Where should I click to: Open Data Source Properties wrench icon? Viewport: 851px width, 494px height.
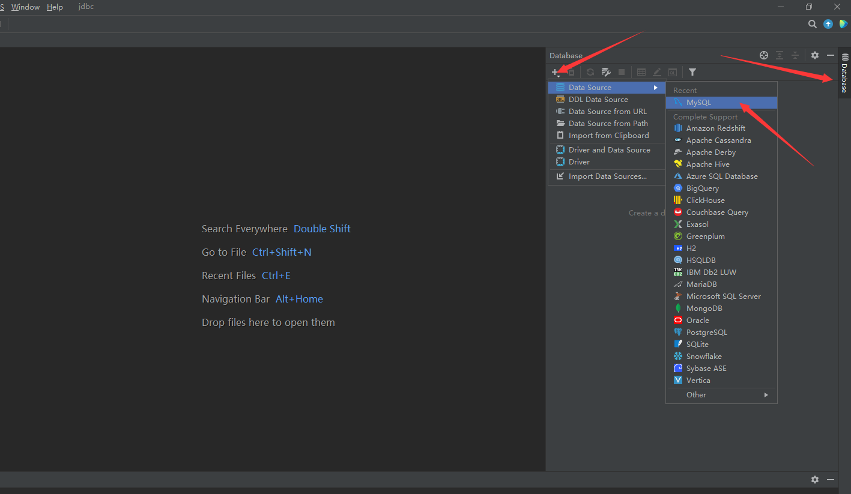coord(606,72)
